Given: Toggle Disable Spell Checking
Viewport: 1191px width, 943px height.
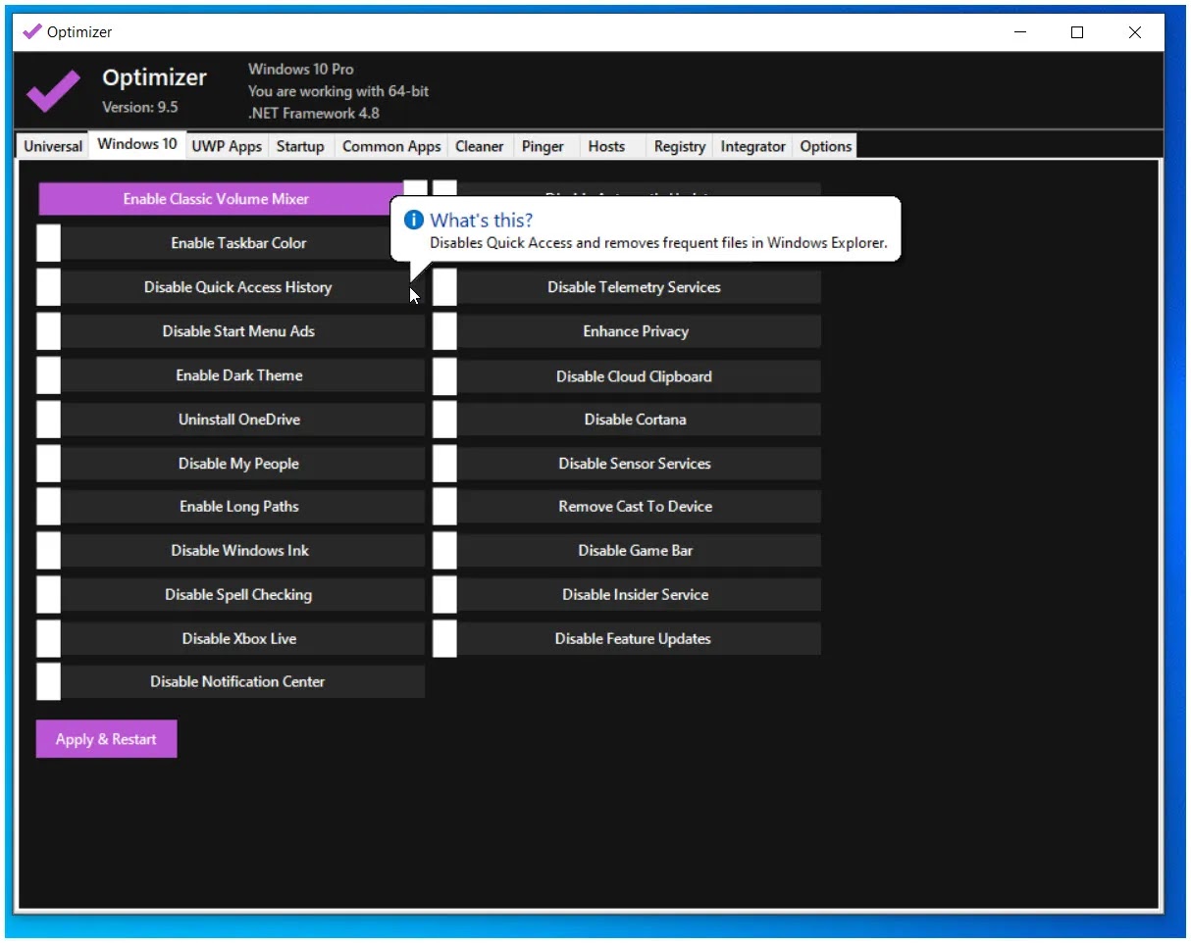Looking at the screenshot, I should 231,595.
